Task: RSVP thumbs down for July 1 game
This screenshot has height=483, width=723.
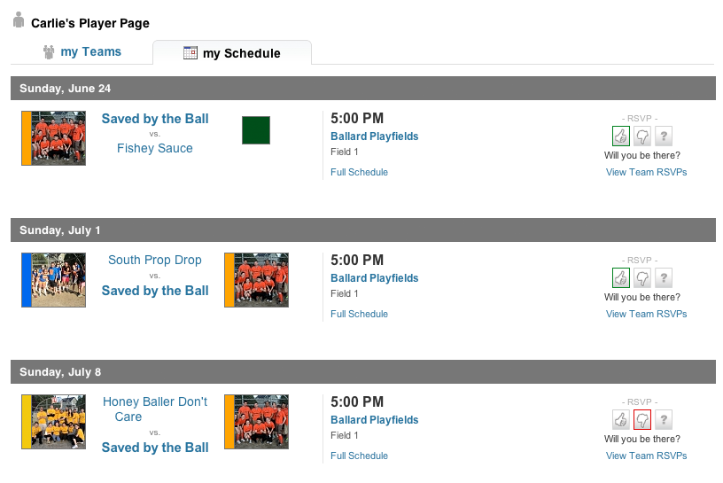Action: pos(642,278)
